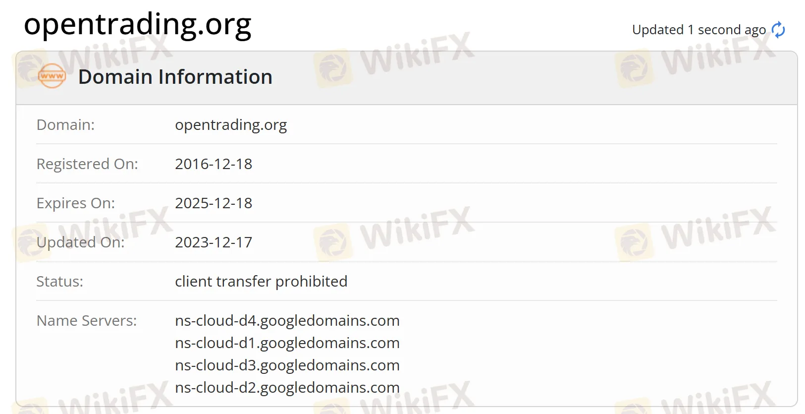
Task: Select the client transfer prohibited status
Action: (x=261, y=281)
